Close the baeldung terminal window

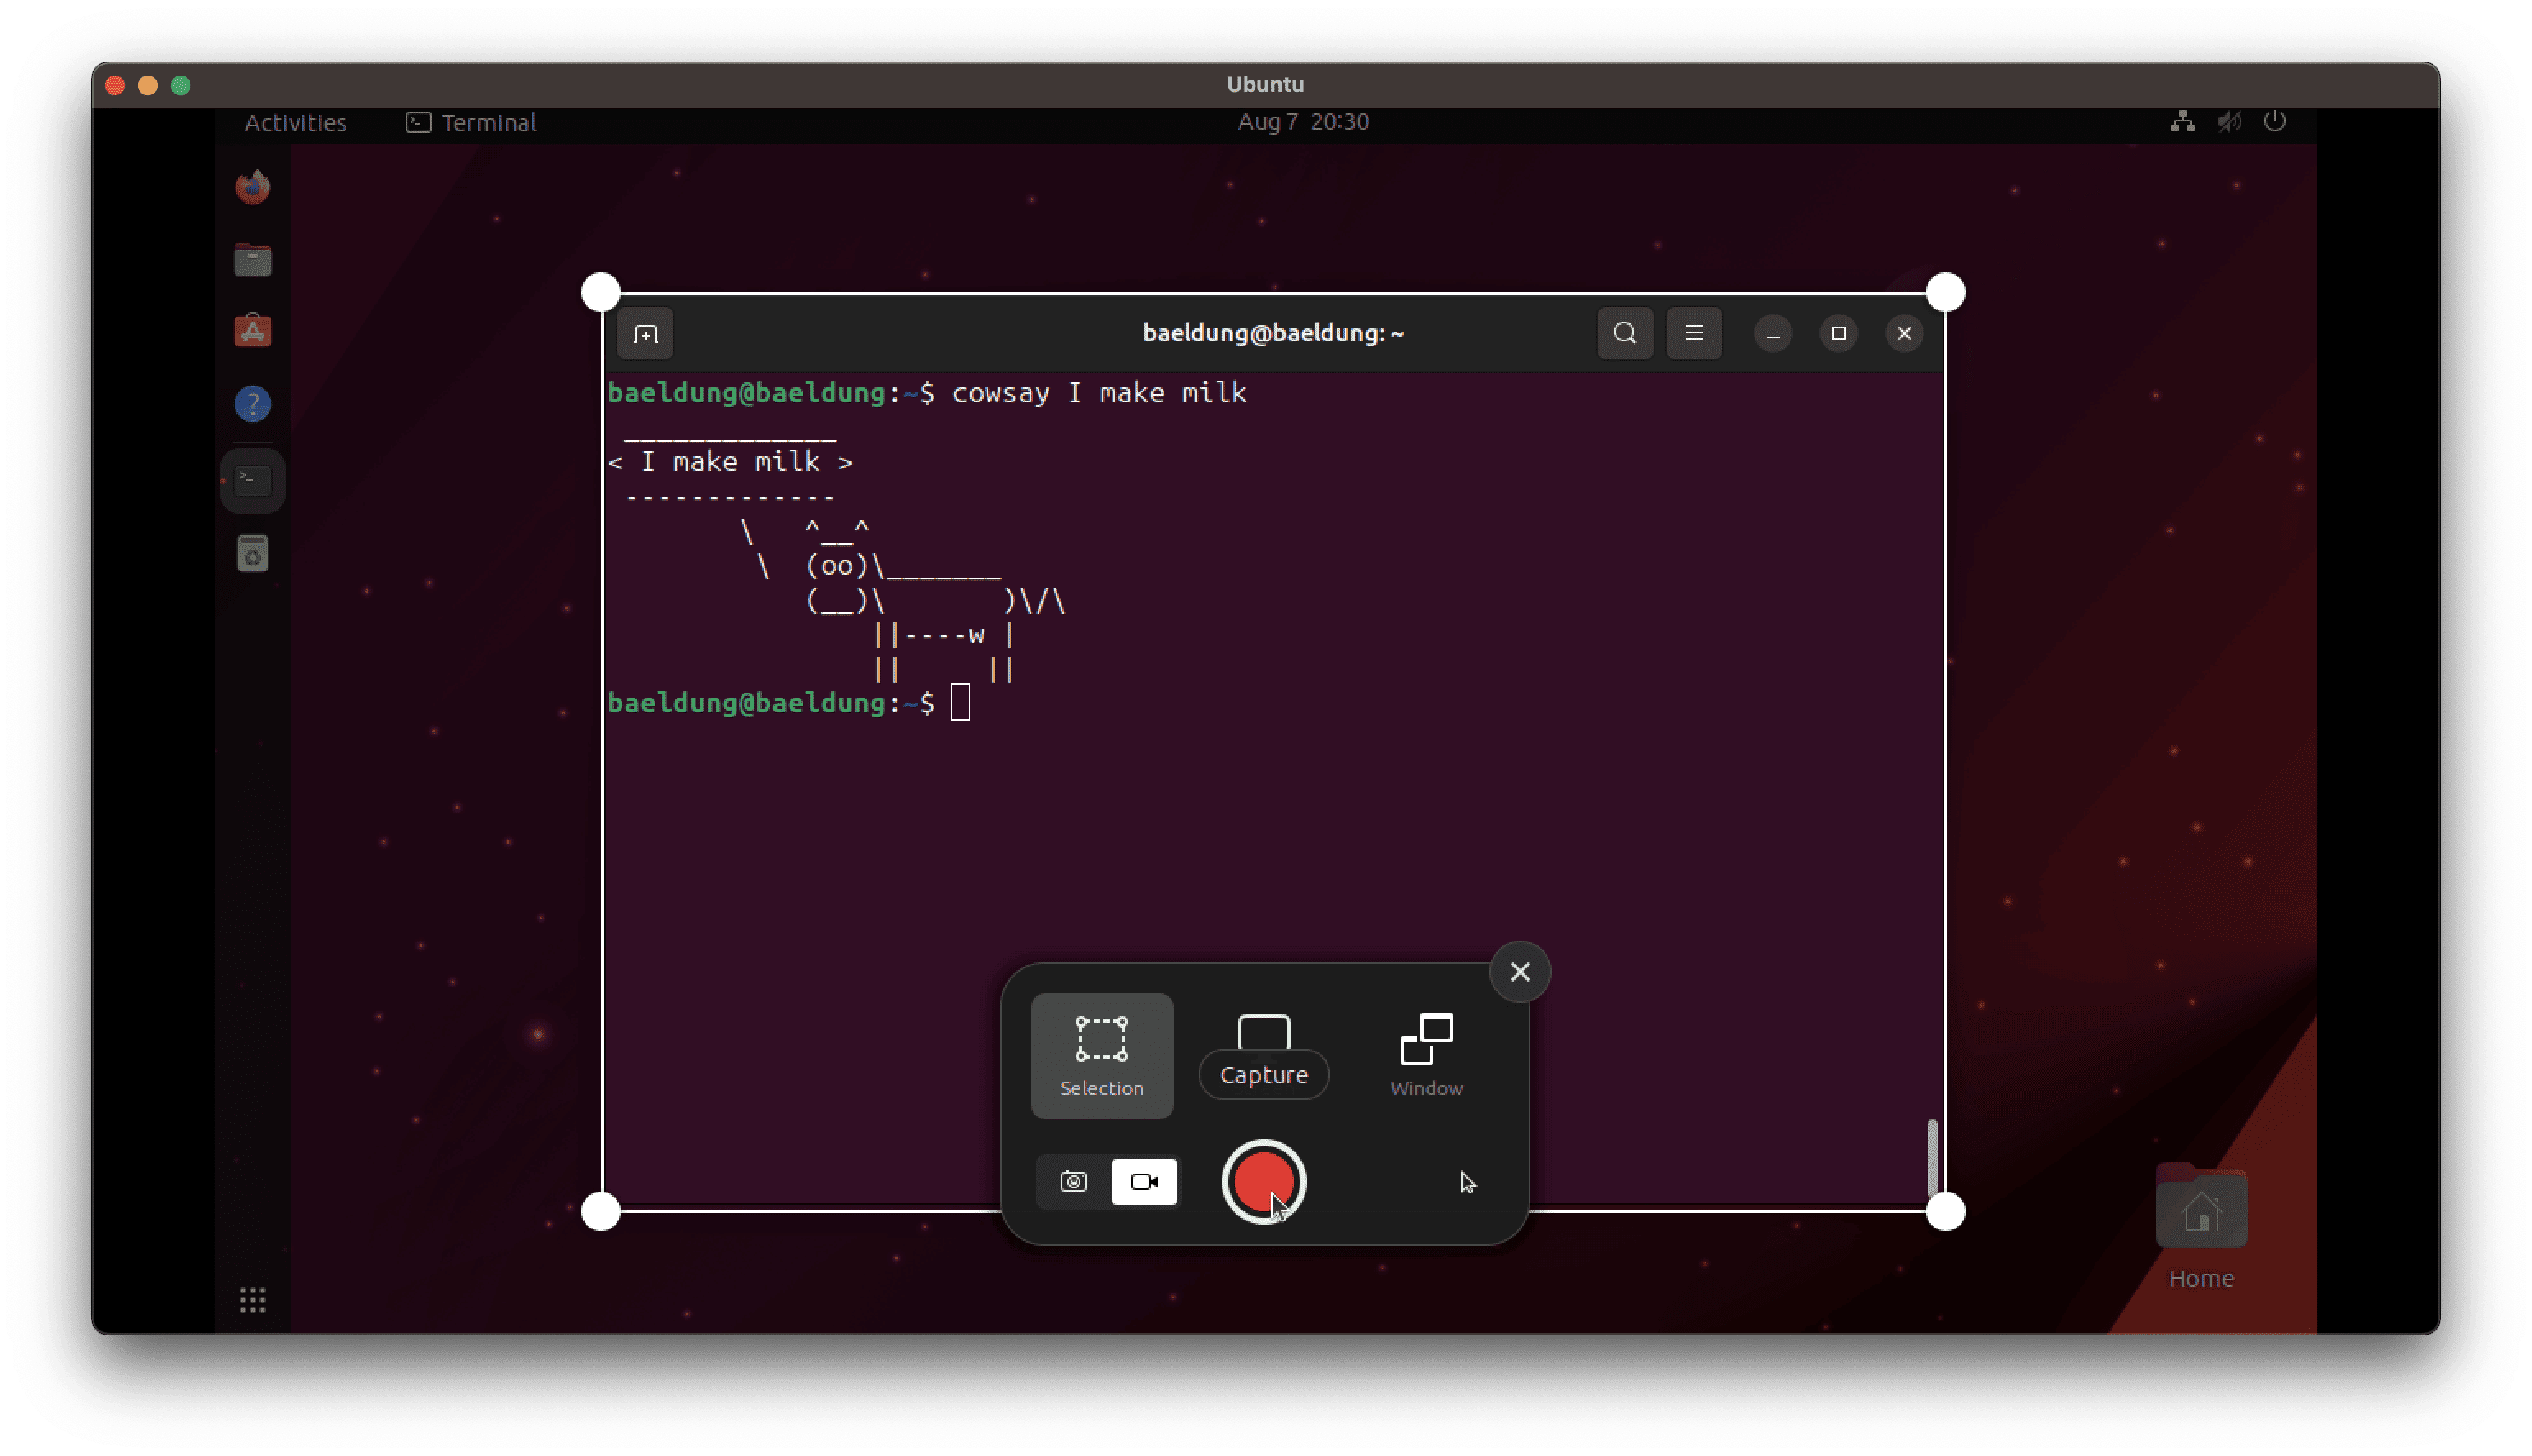point(1904,333)
